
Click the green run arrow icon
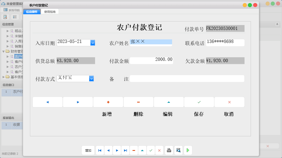(188, 150)
